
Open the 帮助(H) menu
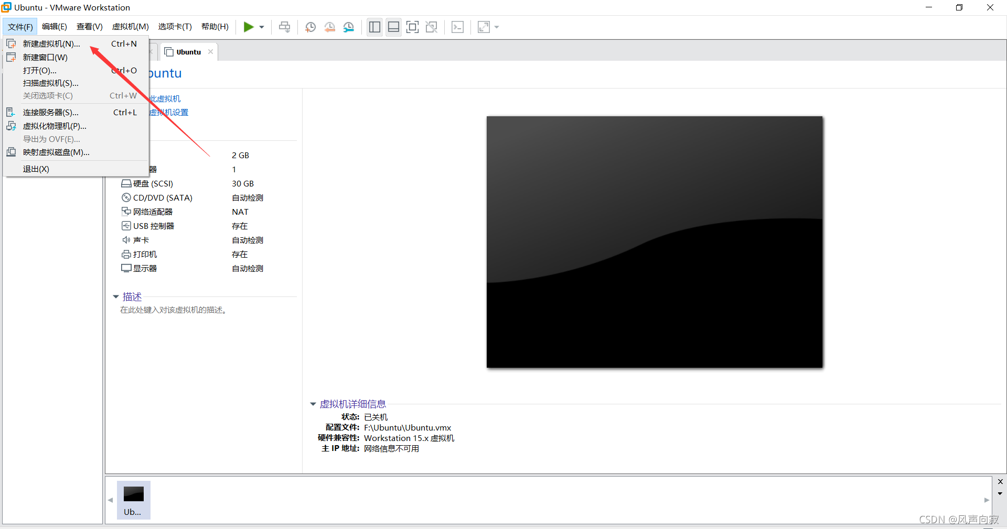tap(215, 27)
